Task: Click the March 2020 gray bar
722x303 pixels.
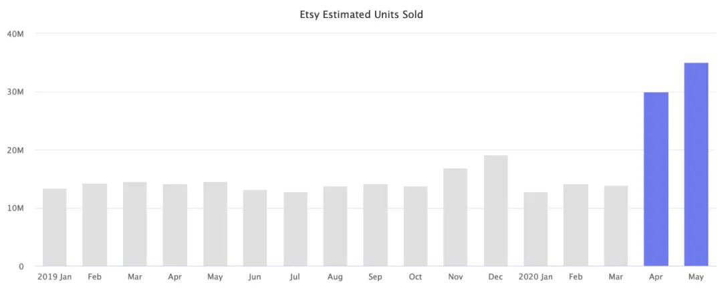Action: coord(616,226)
